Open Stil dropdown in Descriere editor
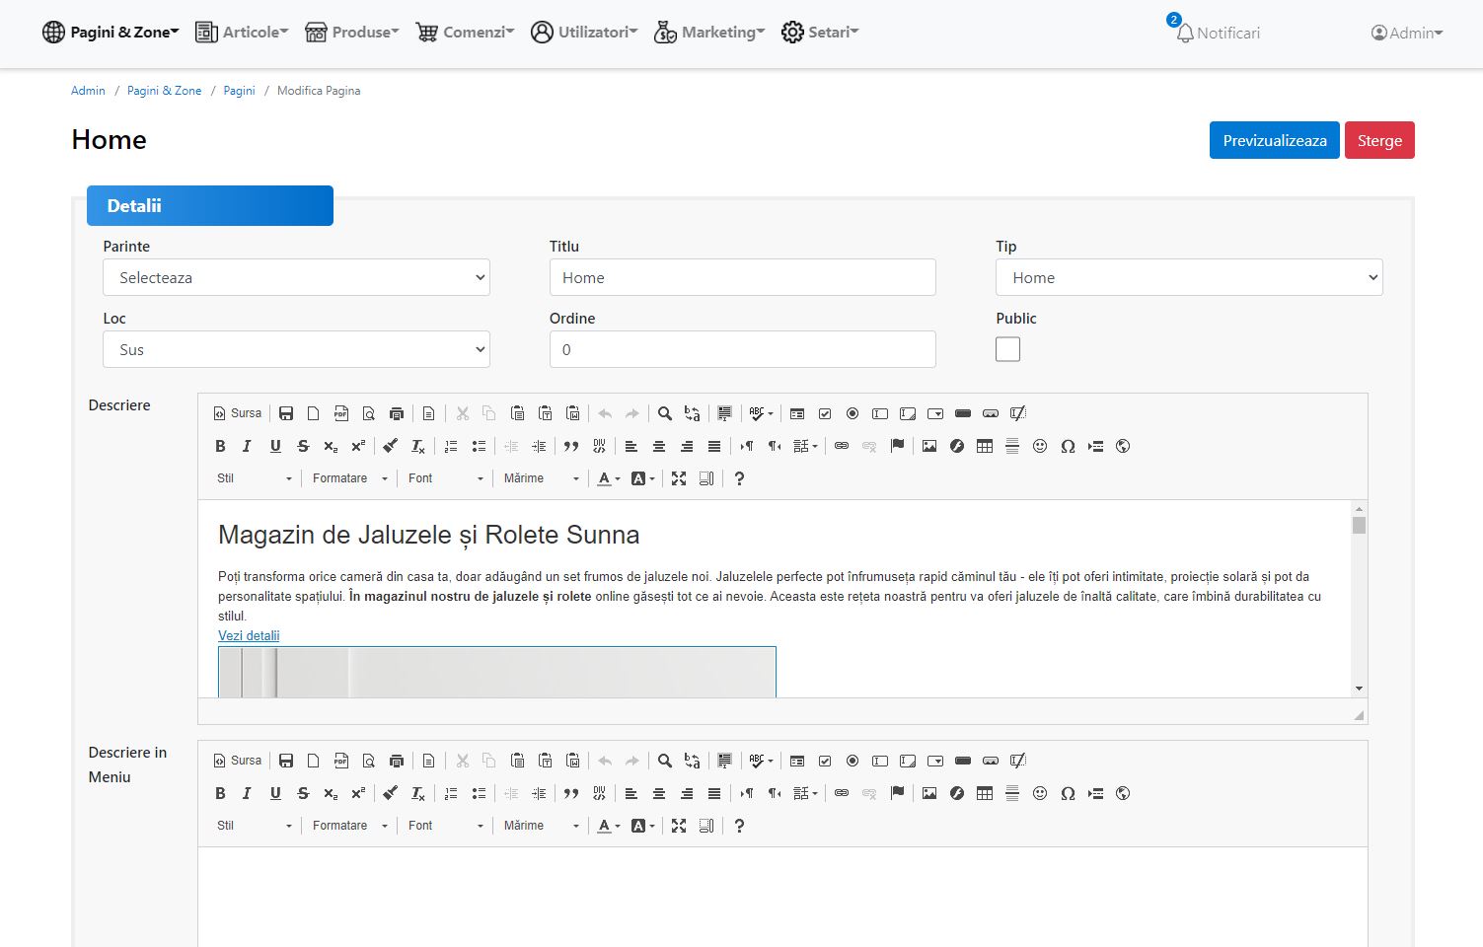The image size is (1483, 947). pyautogui.click(x=255, y=478)
